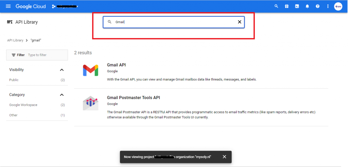Open the gift free trial icon
348x167 pixels.
287,6
